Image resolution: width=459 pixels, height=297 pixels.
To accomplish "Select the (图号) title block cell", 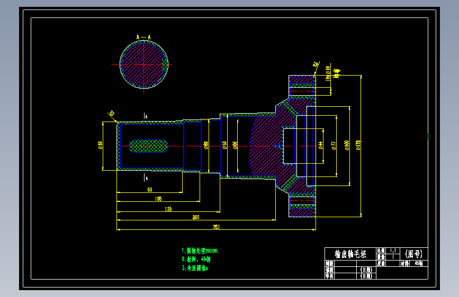I will click(x=413, y=254).
